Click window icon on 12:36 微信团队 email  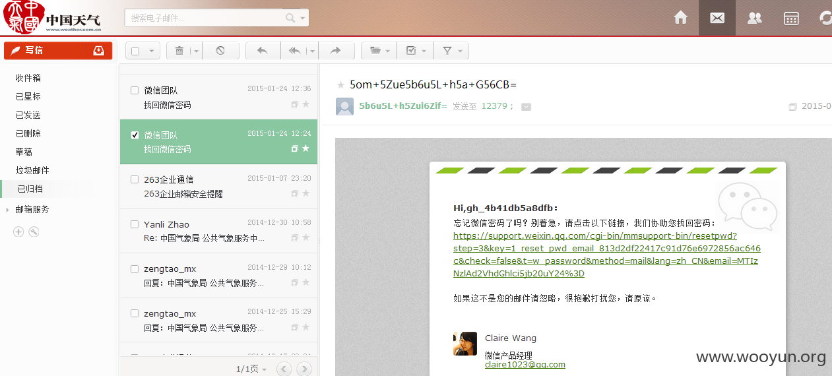coord(294,104)
